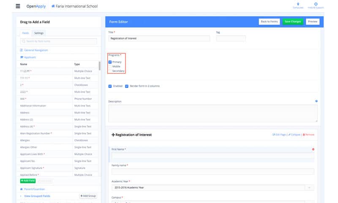Open the Academic Year dropdown
The width and height of the screenshot is (338, 203).
point(213,188)
